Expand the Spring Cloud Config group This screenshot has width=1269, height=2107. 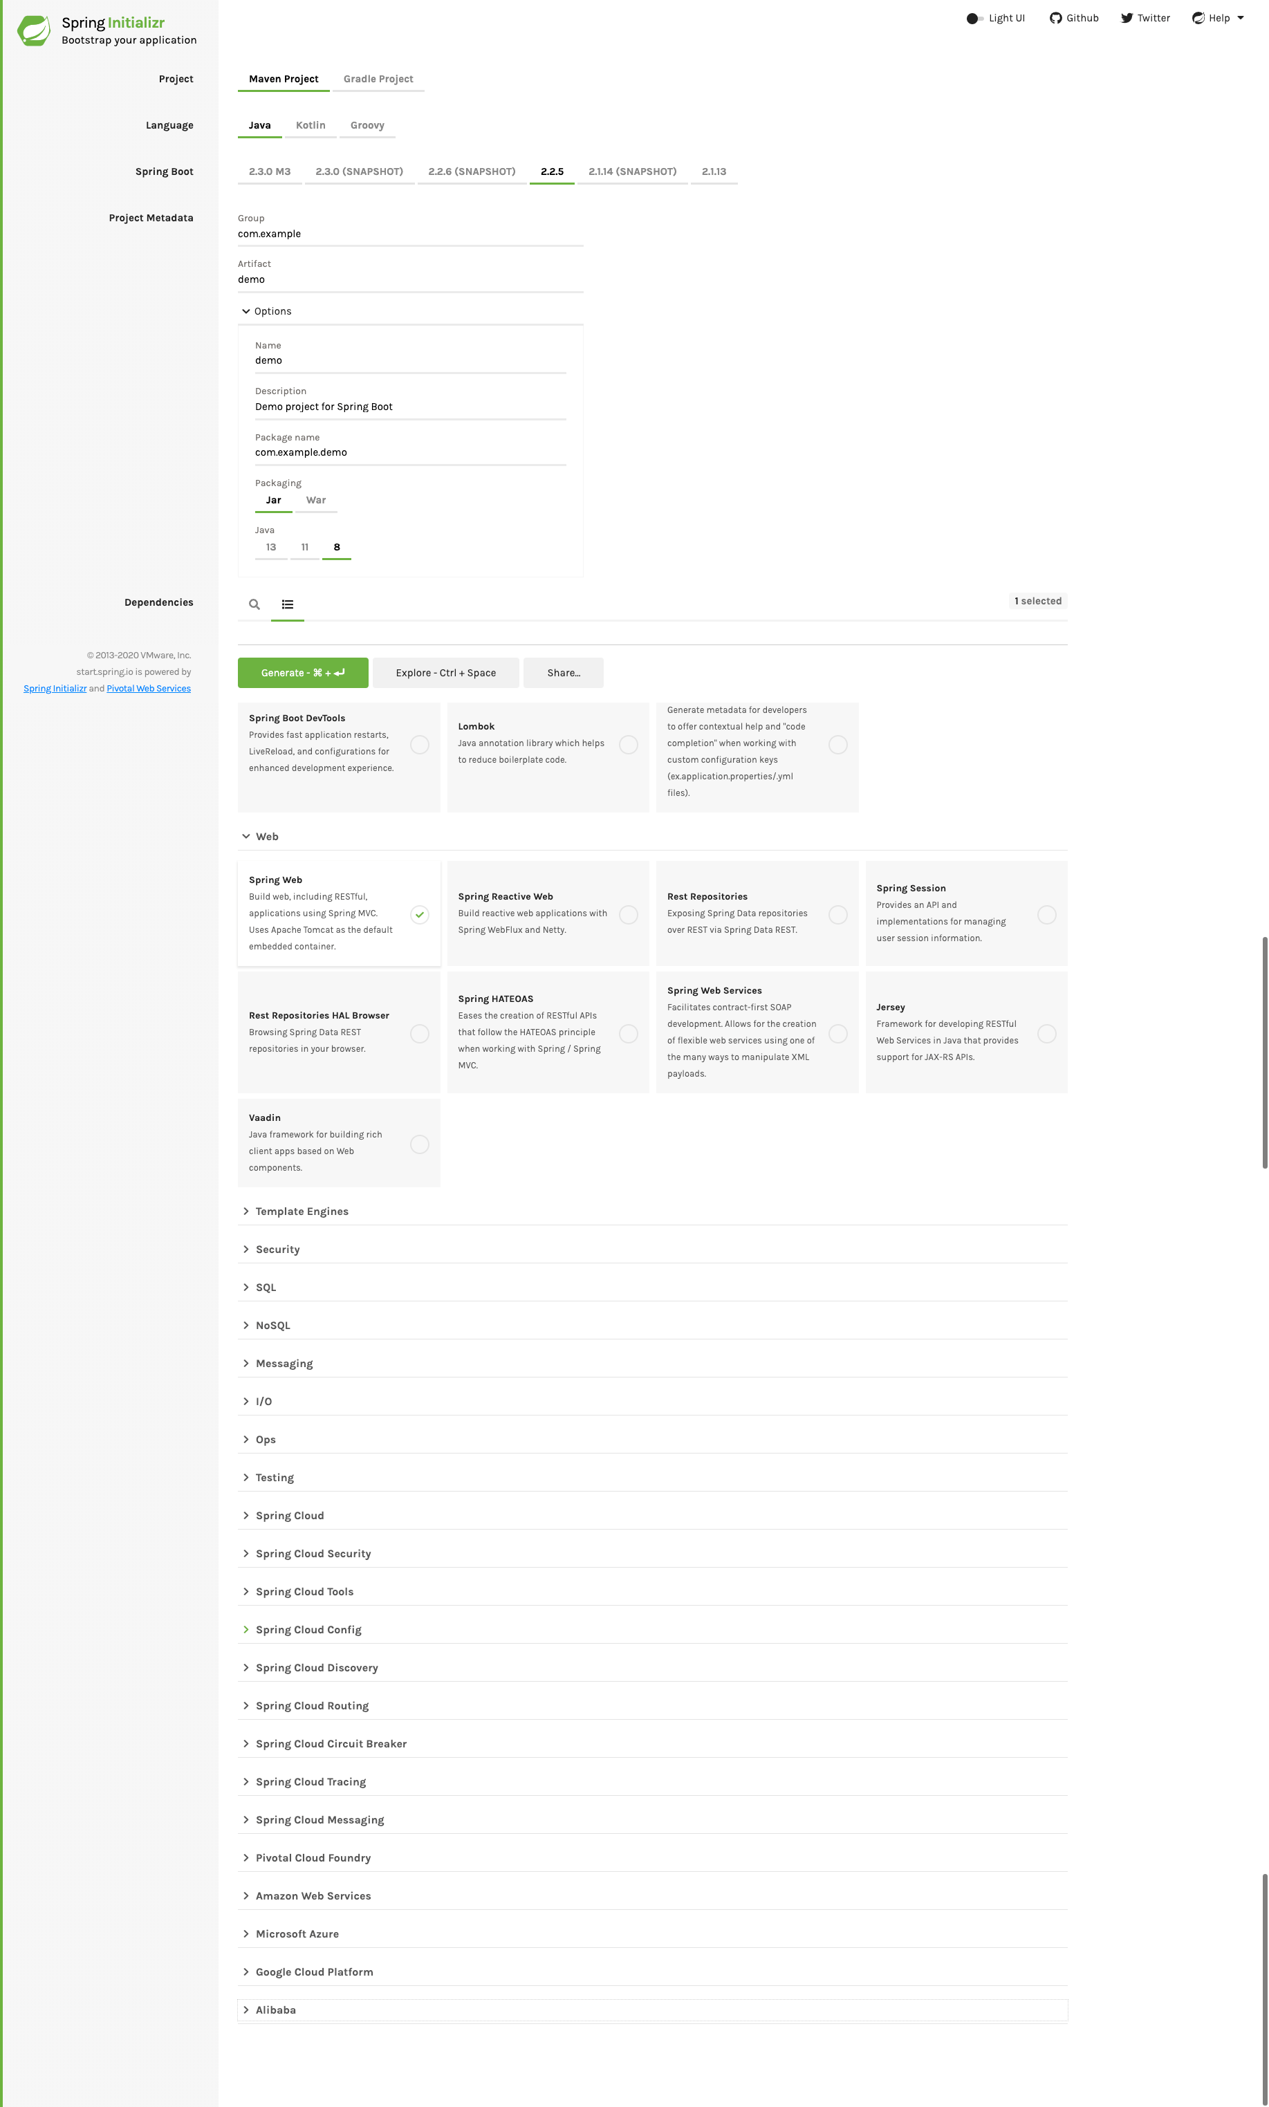(x=652, y=1631)
